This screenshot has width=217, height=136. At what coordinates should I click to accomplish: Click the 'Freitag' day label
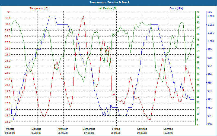point(116,129)
